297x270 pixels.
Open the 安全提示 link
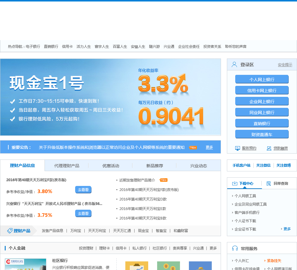285,65
